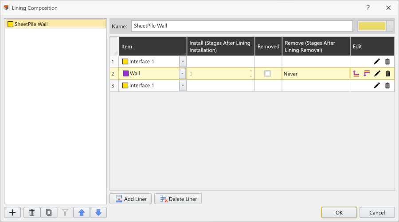
Task: Confirm with the OK button
Action: [339, 213]
